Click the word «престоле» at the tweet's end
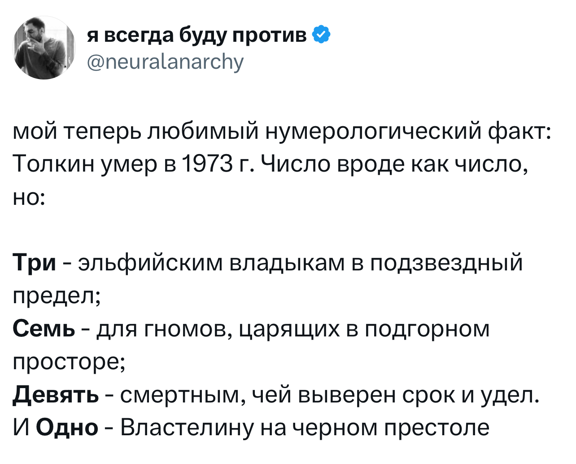Viewport: 576px width, 464px height. pyautogui.click(x=436, y=427)
